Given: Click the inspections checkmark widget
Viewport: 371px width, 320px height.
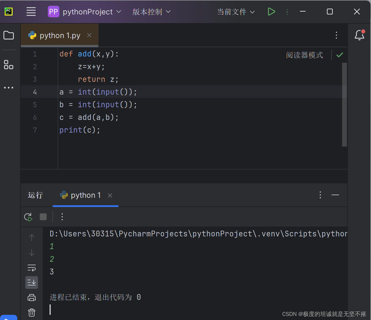Looking at the screenshot, I should tap(340, 55).
